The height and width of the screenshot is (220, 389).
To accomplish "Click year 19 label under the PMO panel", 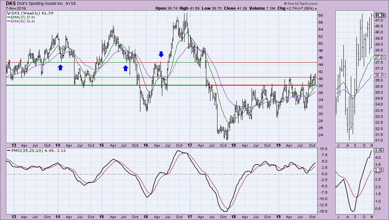I will point(278,217).
